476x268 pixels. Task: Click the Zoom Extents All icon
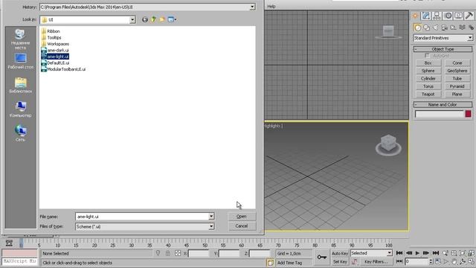click(x=471, y=253)
